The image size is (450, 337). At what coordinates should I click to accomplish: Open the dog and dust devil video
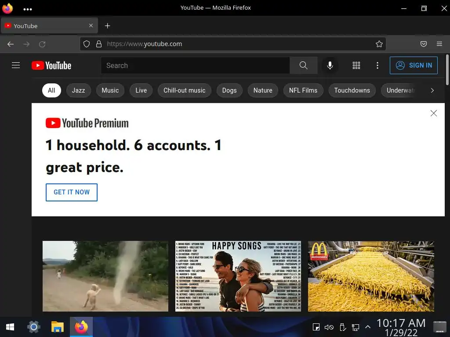[105, 276]
